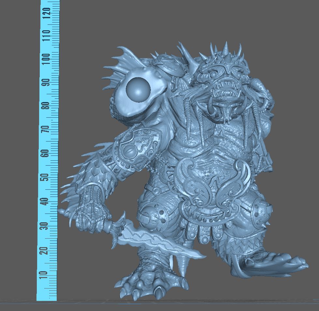Click the 20 mark on the ruler
319x311 pixels.
click(48, 250)
